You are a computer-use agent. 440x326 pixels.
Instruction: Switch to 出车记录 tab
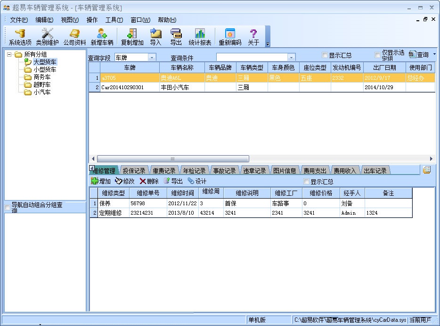pos(375,171)
